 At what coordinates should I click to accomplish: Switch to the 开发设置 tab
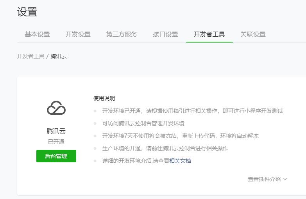tap(78, 34)
